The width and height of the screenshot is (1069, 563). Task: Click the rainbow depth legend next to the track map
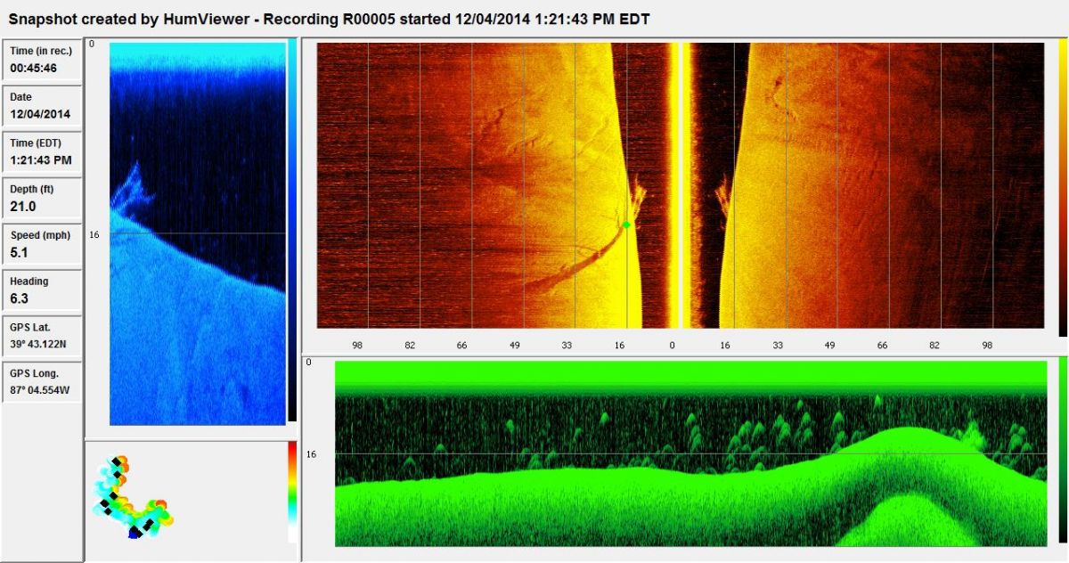(x=292, y=492)
